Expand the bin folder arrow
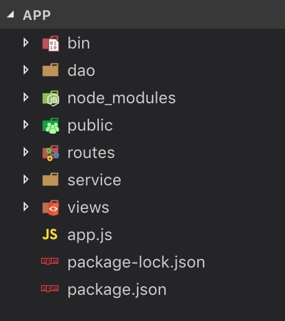The height and width of the screenshot is (321, 285). [x=26, y=42]
